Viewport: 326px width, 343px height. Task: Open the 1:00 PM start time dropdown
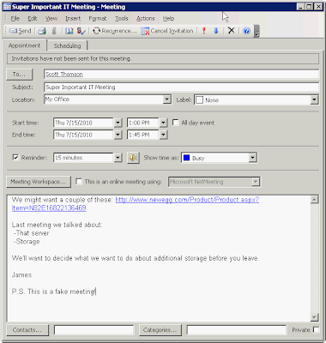(x=163, y=123)
